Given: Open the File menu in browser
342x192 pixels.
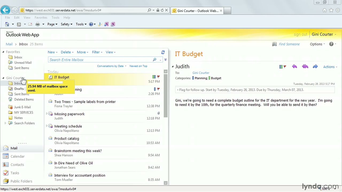Looking at the screenshot, I should pos(7,18).
